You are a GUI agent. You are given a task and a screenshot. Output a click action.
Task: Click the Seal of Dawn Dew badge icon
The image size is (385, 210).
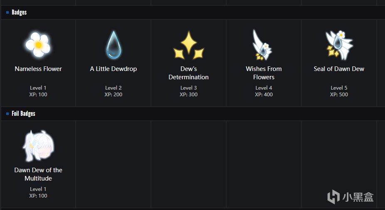(x=339, y=44)
